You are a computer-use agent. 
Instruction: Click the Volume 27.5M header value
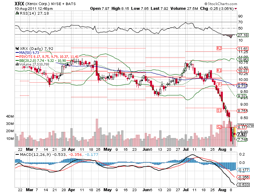click(184, 8)
